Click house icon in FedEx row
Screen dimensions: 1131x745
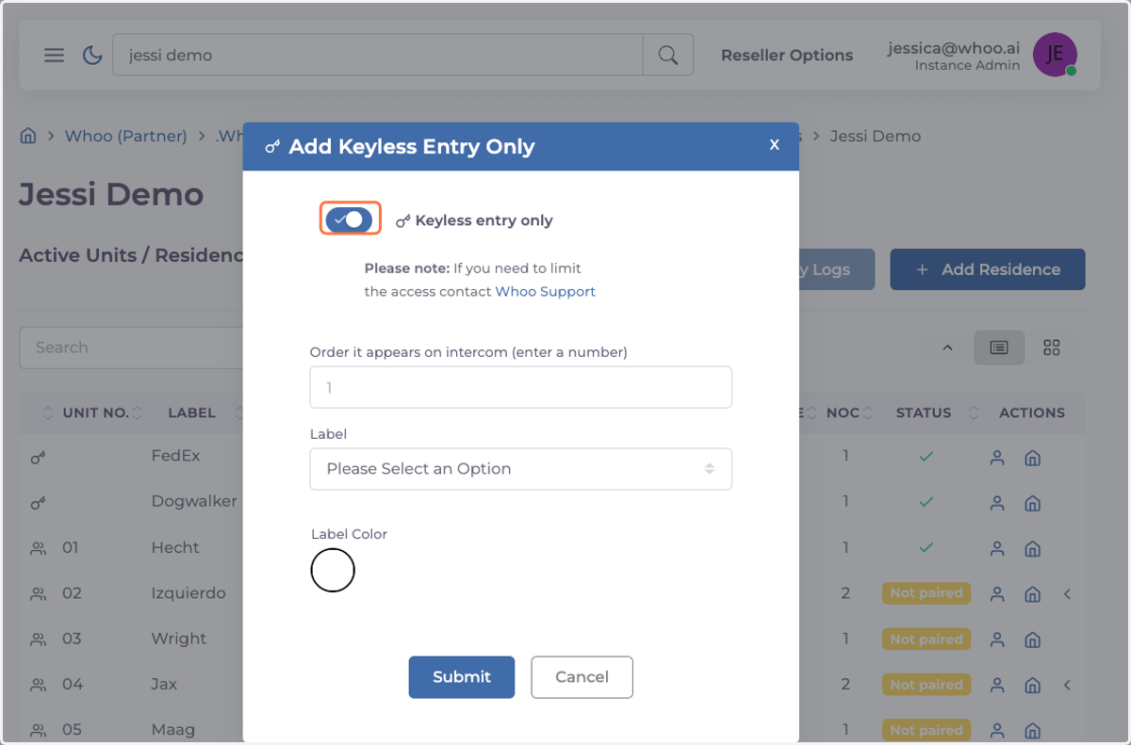point(1032,457)
